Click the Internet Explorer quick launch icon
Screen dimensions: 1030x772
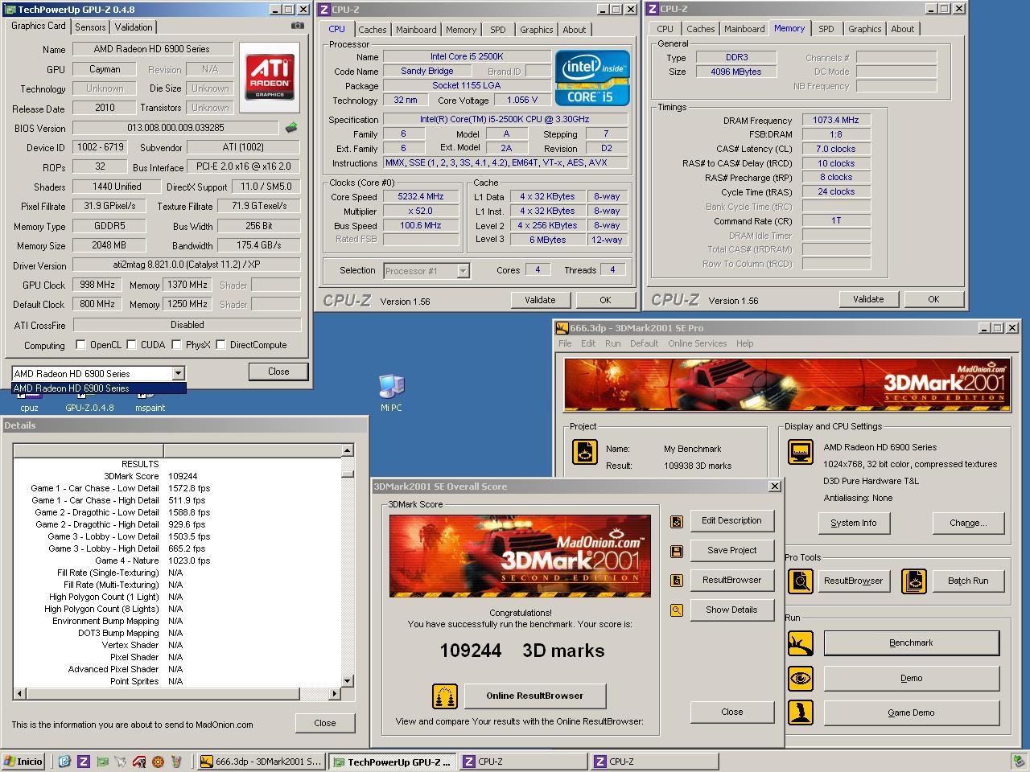pos(64,762)
